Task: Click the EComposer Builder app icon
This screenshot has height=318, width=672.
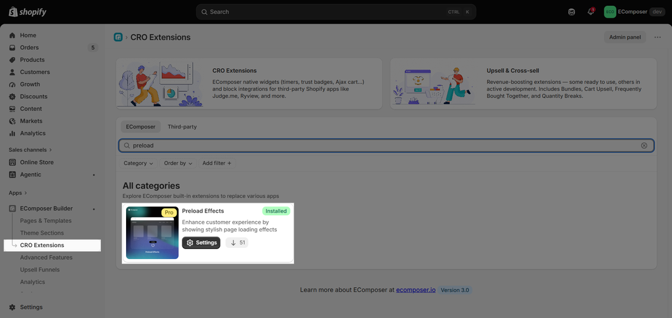Action: 12,209
